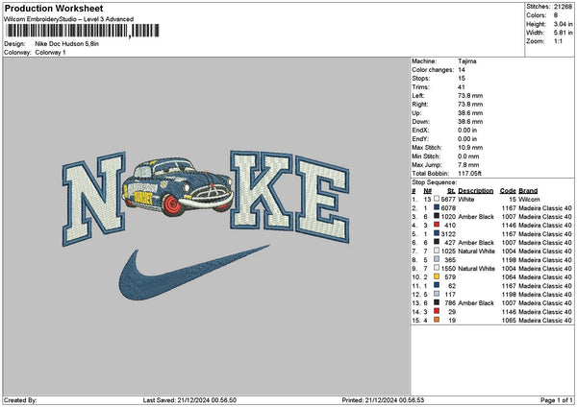Click 'Amber Black' in stop row 3
Viewport: 577px width, 407px height.
tap(476, 217)
